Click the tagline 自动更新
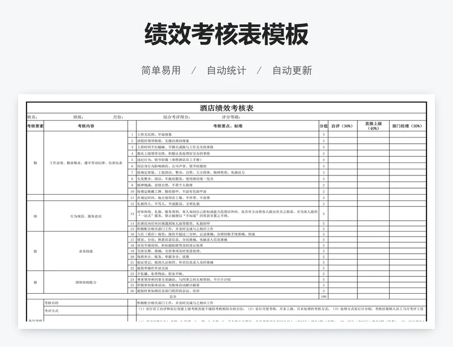The image size is (453, 347). [292, 71]
